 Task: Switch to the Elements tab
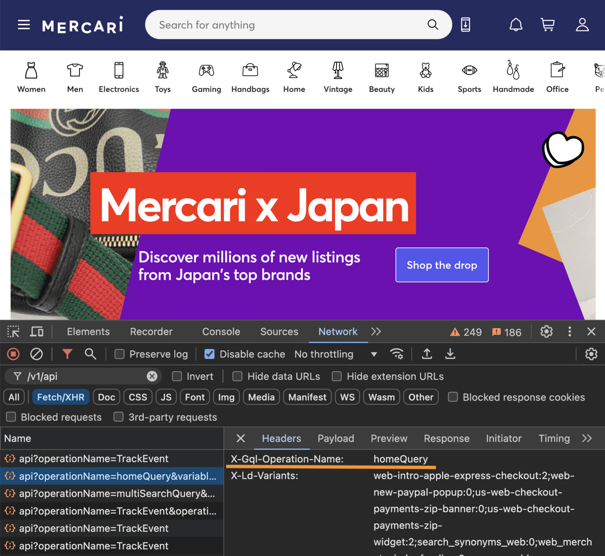88,332
